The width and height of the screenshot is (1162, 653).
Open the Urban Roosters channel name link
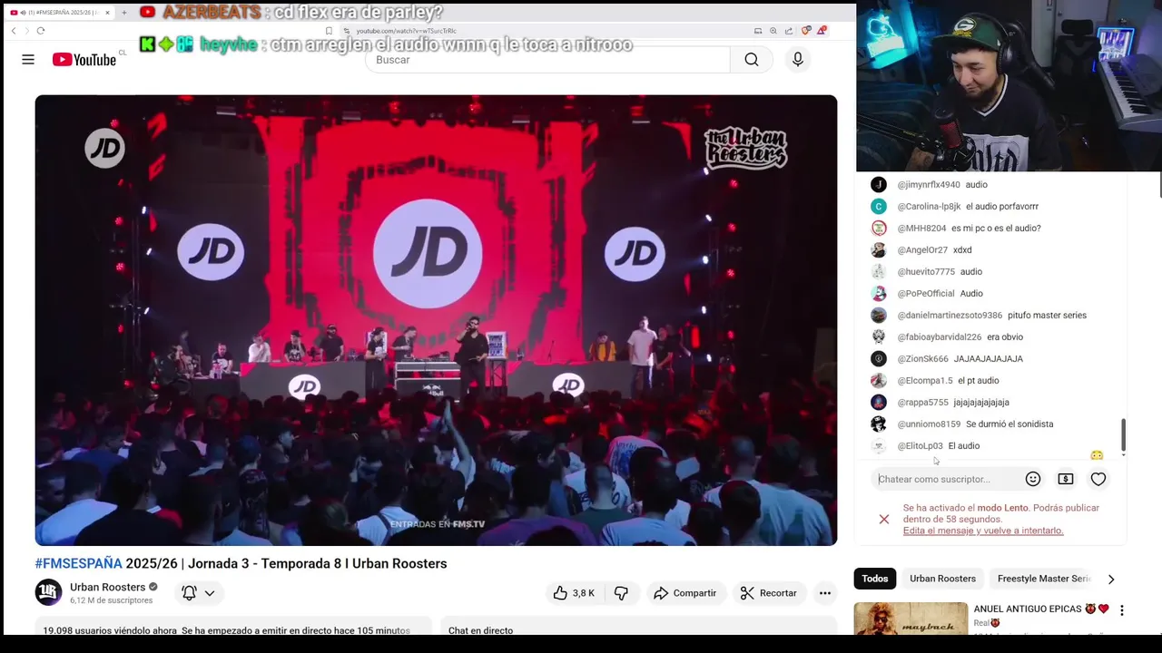tap(107, 587)
